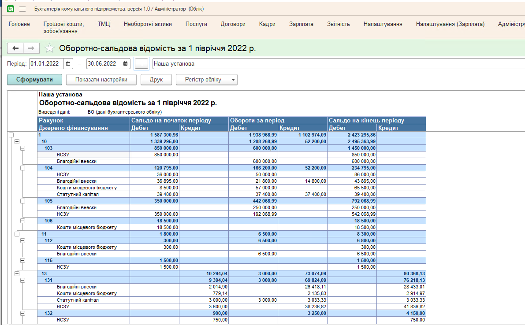The width and height of the screenshot is (525, 325).
Task: Open the main hamburger menu
Action: [22, 9]
